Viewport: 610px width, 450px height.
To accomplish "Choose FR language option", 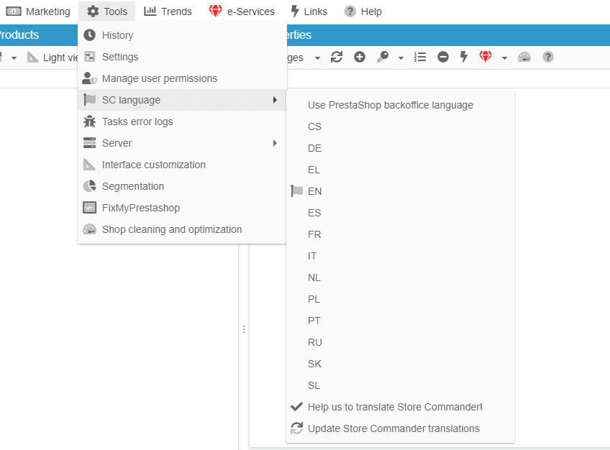I will [314, 234].
